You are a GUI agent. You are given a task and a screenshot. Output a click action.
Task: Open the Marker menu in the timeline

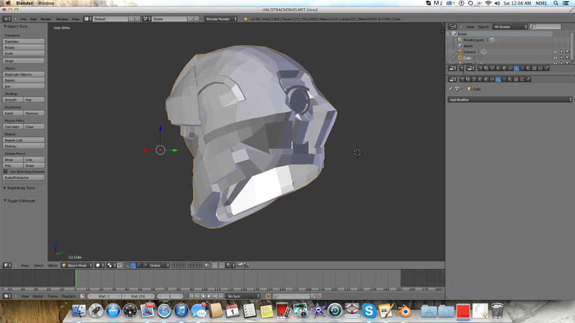point(38,296)
